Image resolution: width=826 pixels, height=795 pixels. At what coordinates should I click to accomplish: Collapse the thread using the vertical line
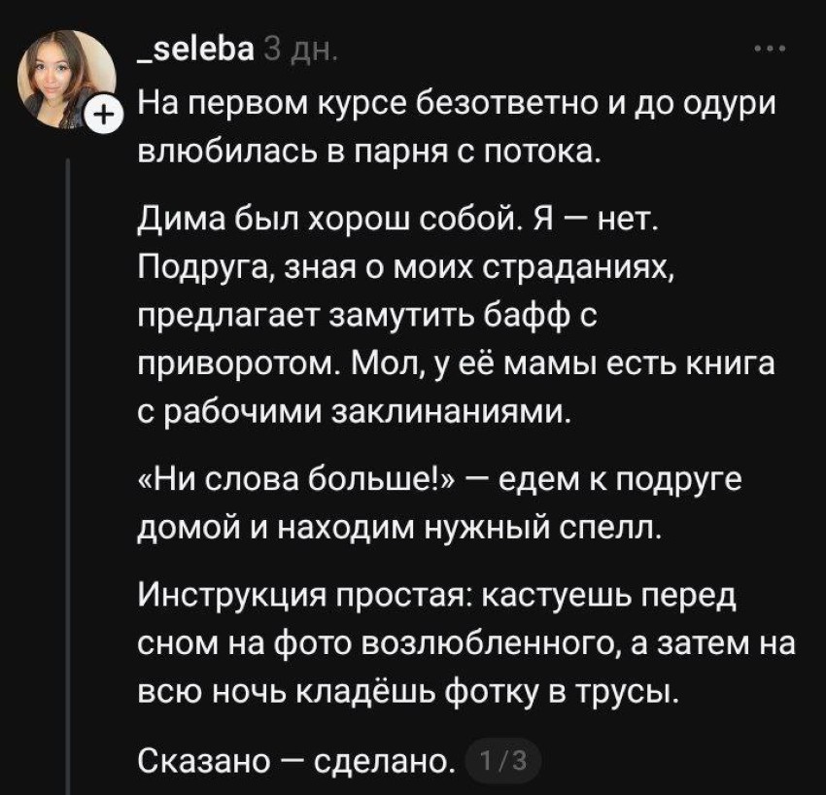tap(66, 437)
